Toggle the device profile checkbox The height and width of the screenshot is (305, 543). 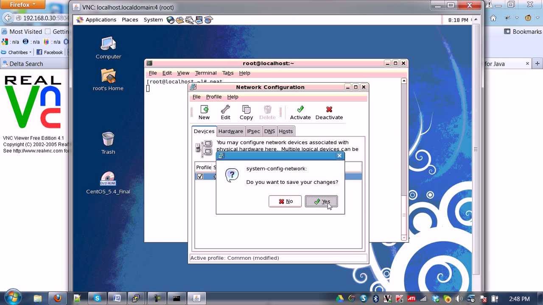200,177
